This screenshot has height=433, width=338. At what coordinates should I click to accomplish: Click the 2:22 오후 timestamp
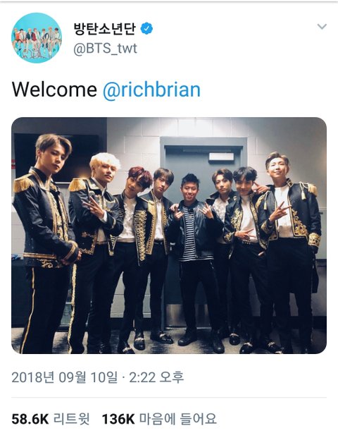[156, 377]
